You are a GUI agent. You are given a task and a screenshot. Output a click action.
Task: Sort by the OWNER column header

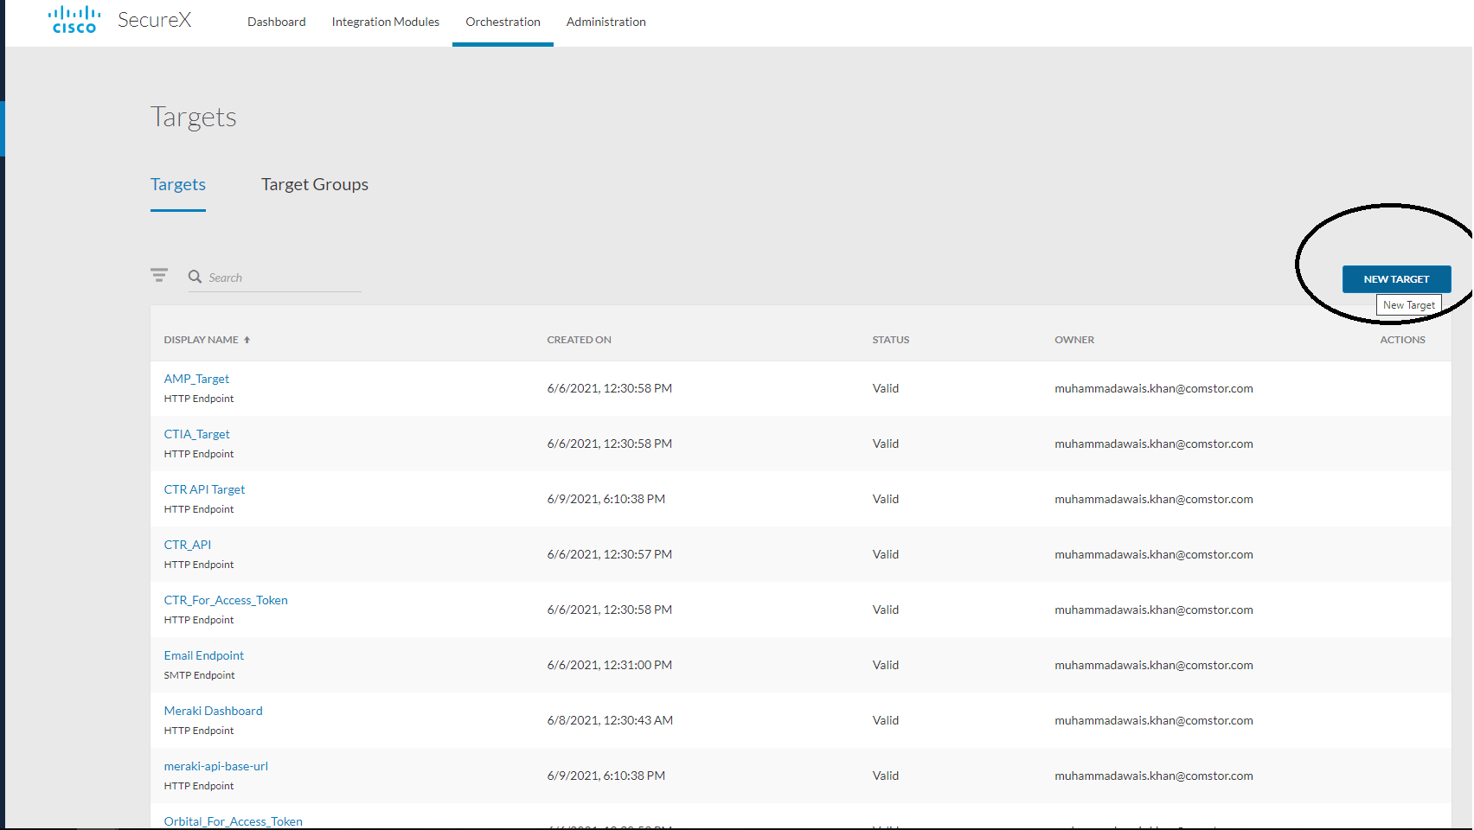1074,340
